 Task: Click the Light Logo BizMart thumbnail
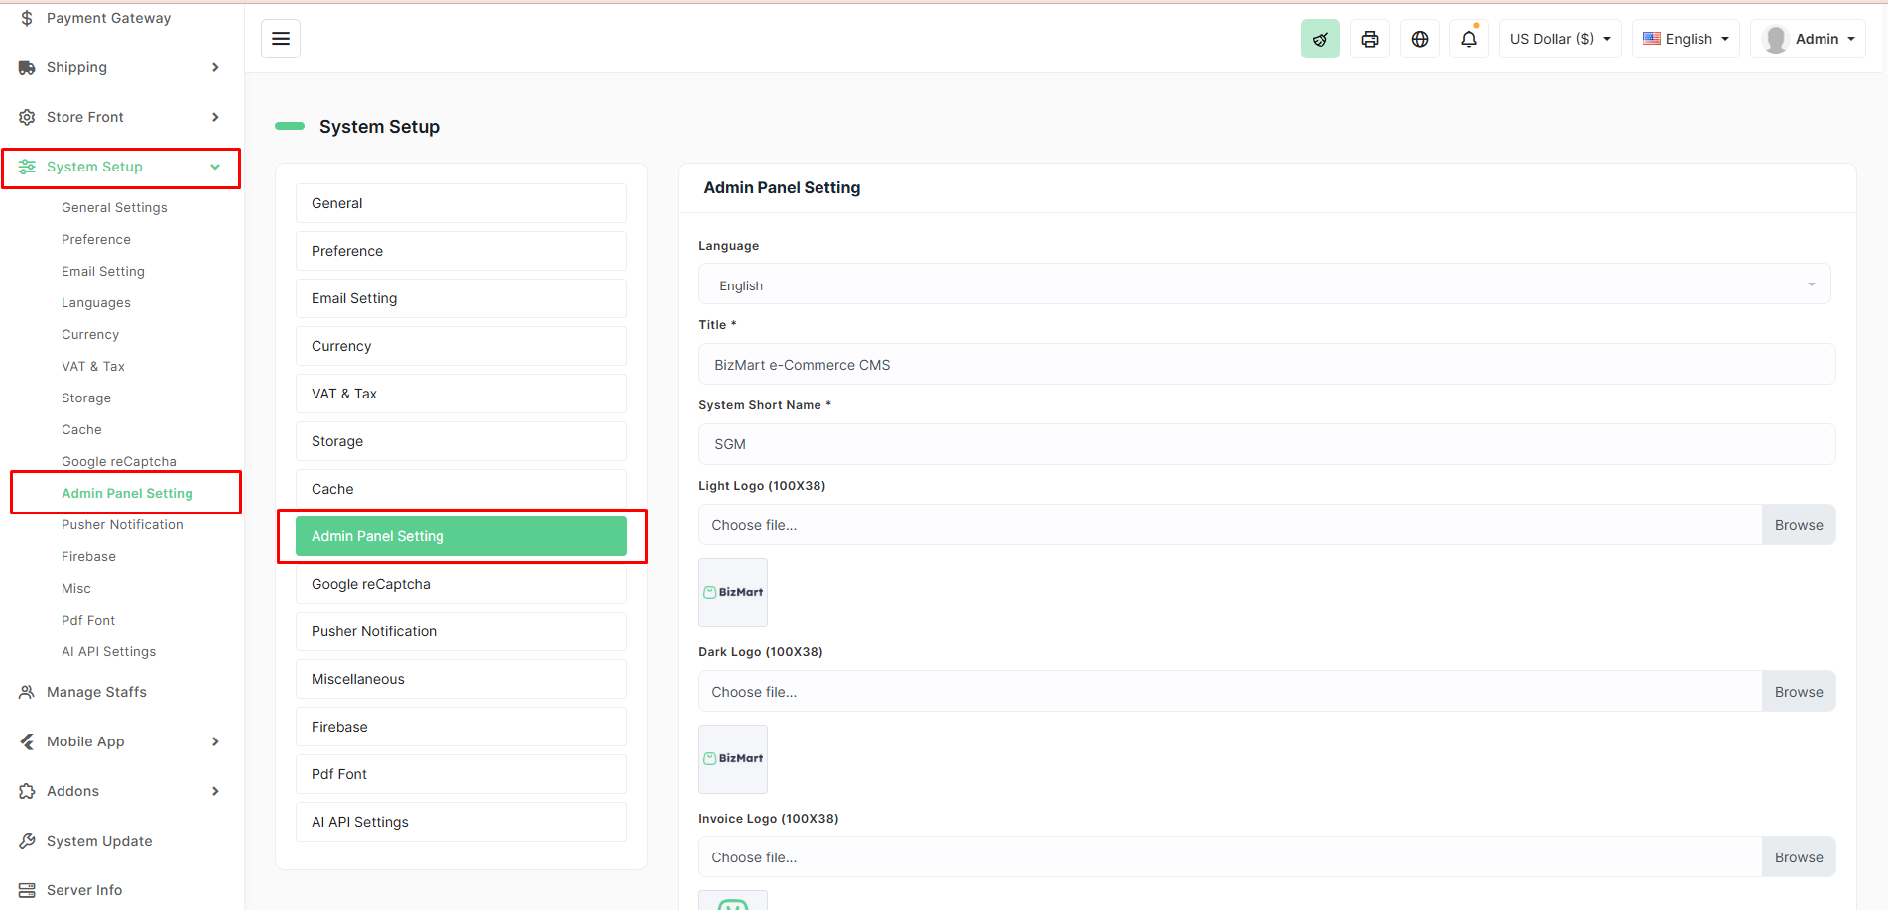[x=733, y=593]
